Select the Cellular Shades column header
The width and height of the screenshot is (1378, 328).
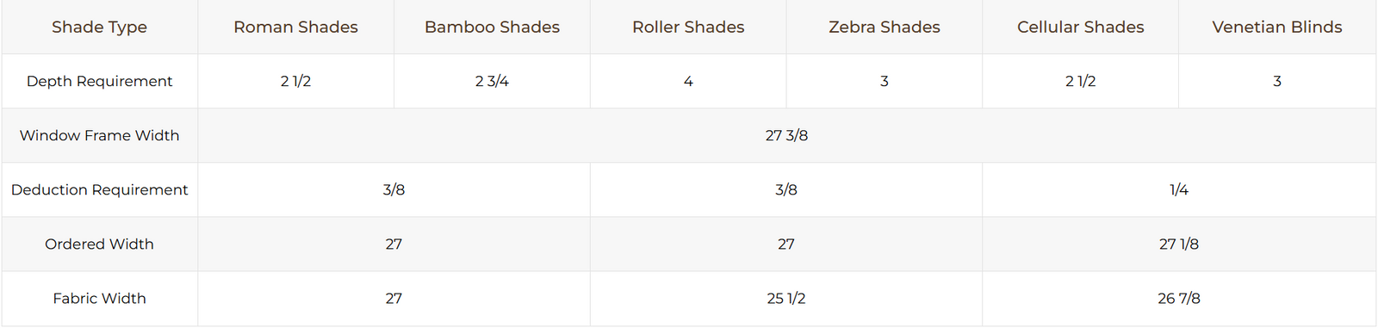pyautogui.click(x=1081, y=27)
